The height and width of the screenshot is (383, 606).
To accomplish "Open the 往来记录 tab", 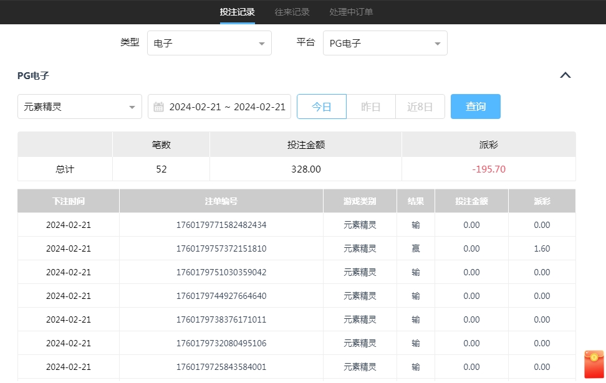I will (292, 12).
